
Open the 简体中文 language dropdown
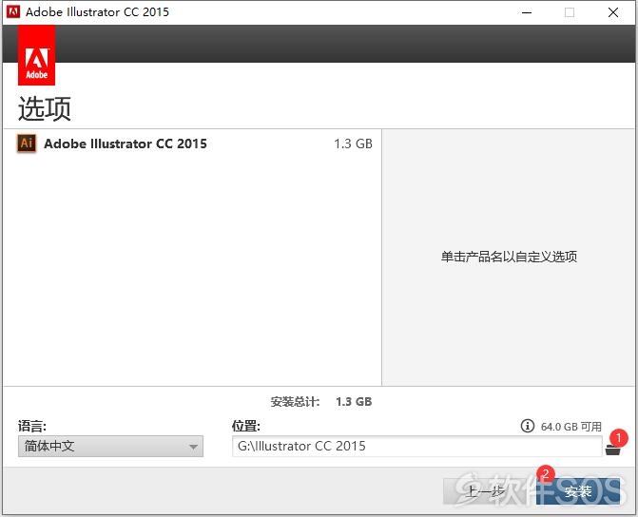point(110,447)
